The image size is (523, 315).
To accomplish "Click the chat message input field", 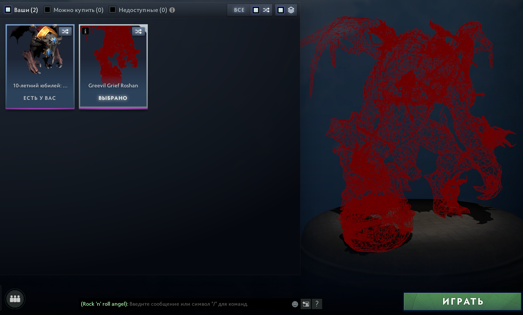I will pos(186,304).
